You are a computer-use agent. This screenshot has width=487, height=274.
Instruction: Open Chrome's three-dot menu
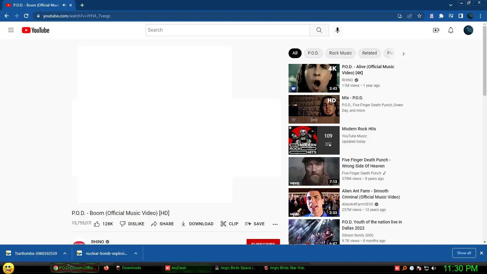click(x=481, y=16)
